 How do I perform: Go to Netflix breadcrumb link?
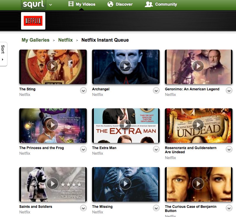coord(65,40)
